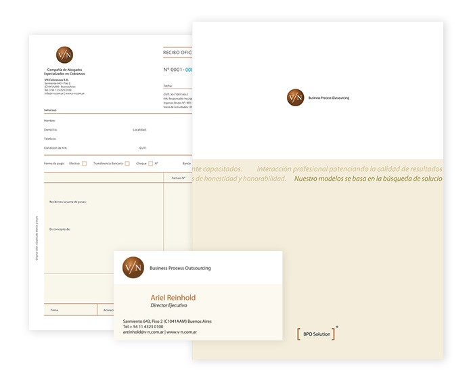
Task: Click the Nuestro modelos se basa slogan line
Action: point(368,179)
